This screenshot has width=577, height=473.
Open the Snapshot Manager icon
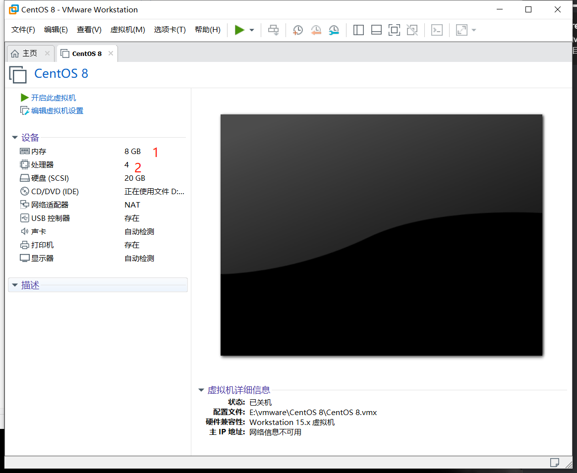334,30
